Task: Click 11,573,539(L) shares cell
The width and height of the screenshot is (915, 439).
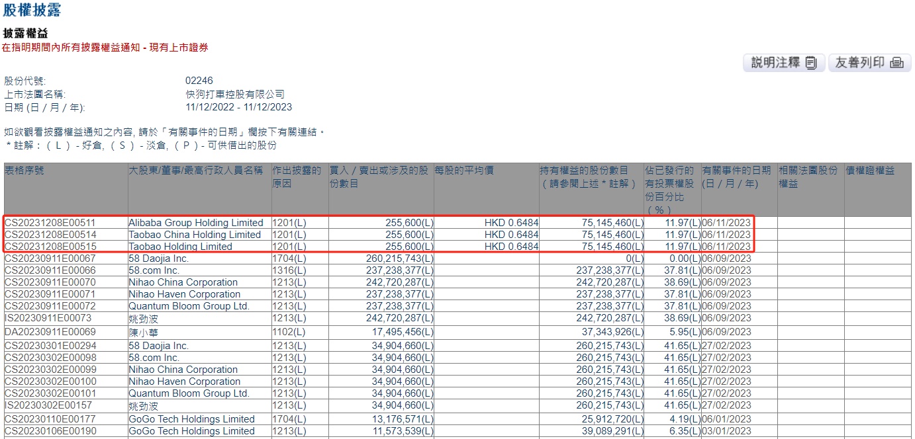Action: 402,431
